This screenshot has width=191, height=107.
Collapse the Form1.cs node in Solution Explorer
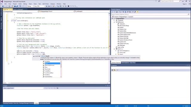point(114,49)
